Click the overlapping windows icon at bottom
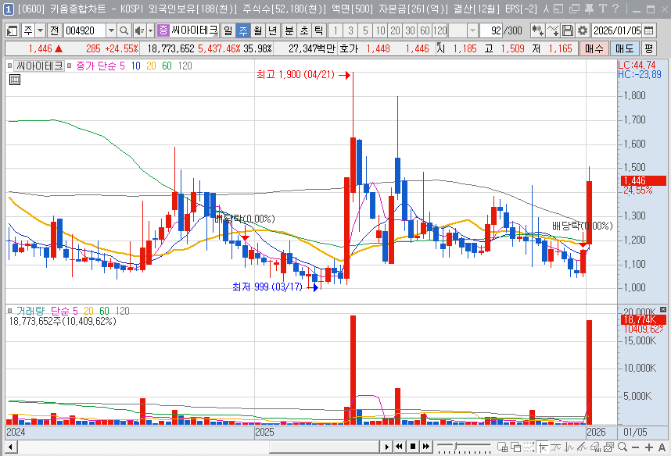The height and width of the screenshot is (456, 671). point(516,447)
